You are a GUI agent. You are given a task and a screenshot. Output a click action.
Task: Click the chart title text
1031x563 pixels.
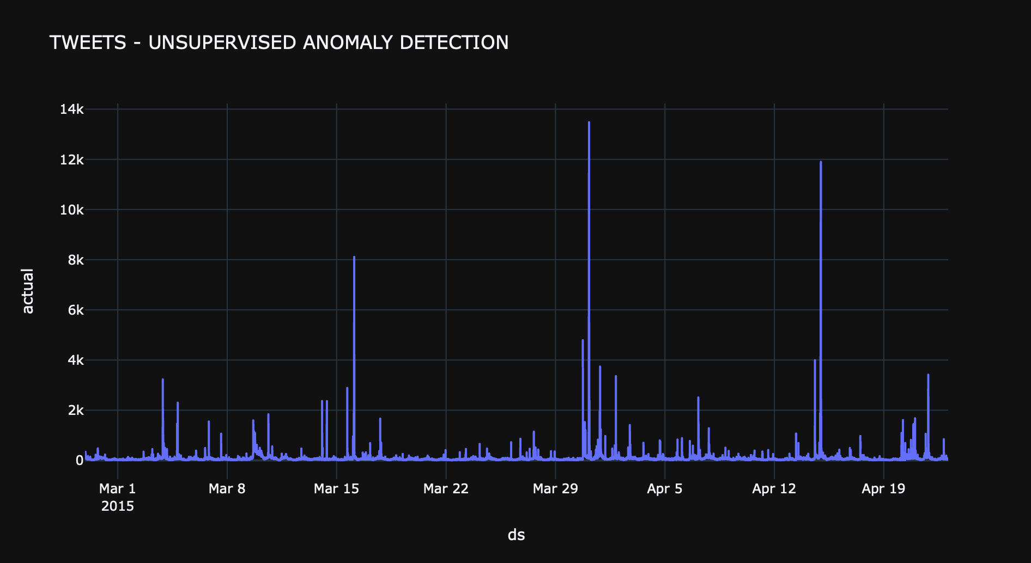[279, 42]
